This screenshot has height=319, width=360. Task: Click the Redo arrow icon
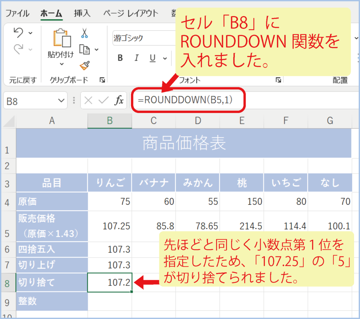pyautogui.click(x=18, y=50)
